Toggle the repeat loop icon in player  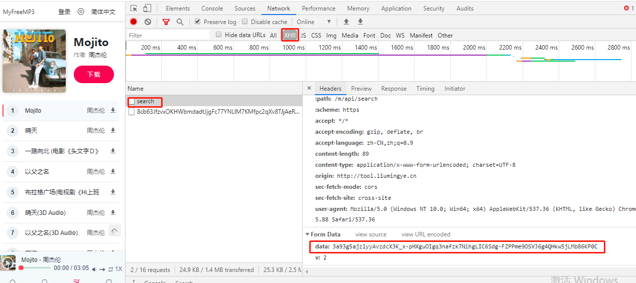click(110, 269)
